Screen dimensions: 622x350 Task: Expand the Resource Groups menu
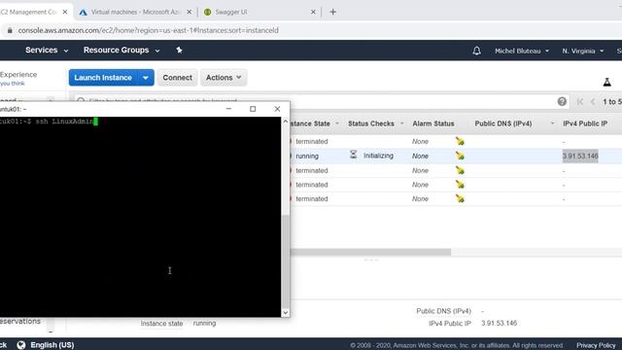121,50
